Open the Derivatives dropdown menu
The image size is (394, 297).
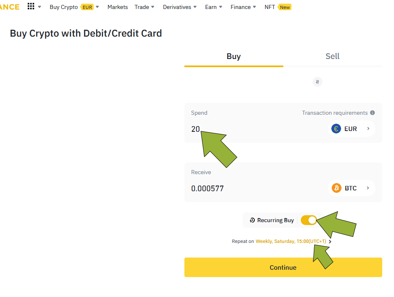pyautogui.click(x=179, y=7)
